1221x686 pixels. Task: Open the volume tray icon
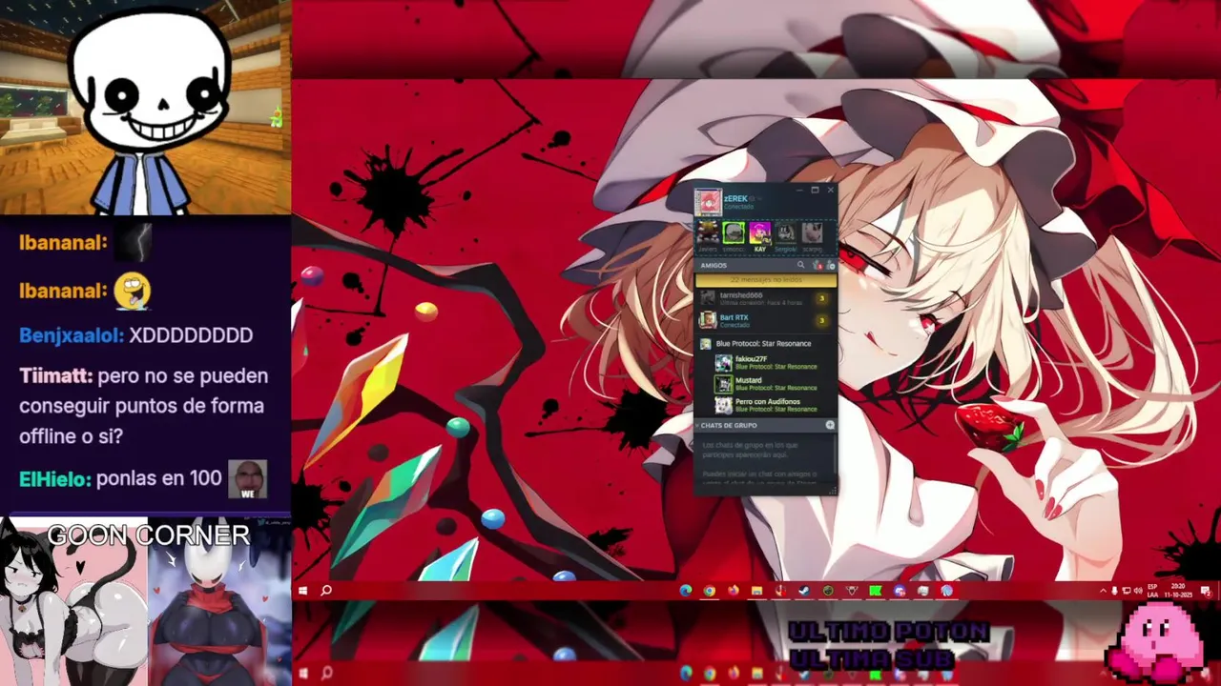coord(1138,591)
